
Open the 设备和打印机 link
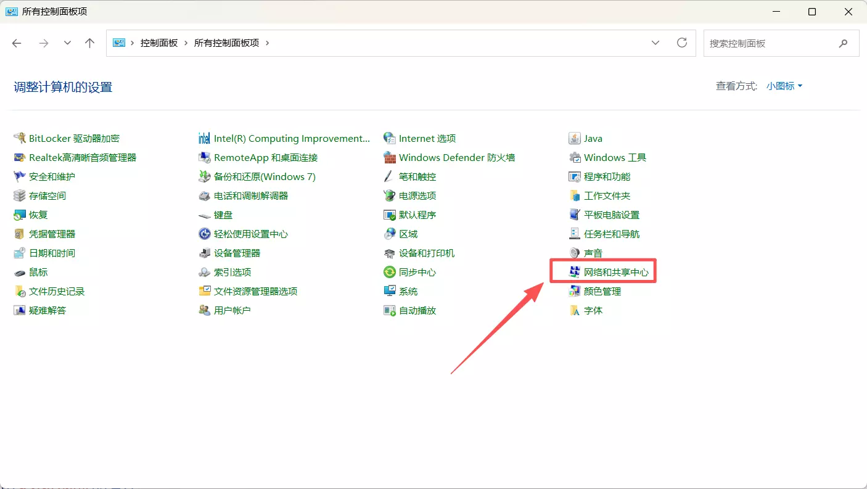pyautogui.click(x=427, y=253)
